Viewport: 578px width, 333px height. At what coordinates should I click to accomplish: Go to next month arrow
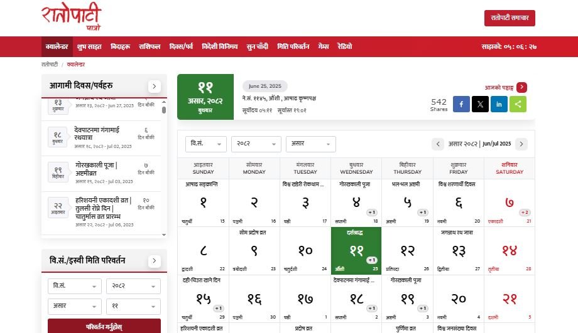pyautogui.click(x=521, y=144)
